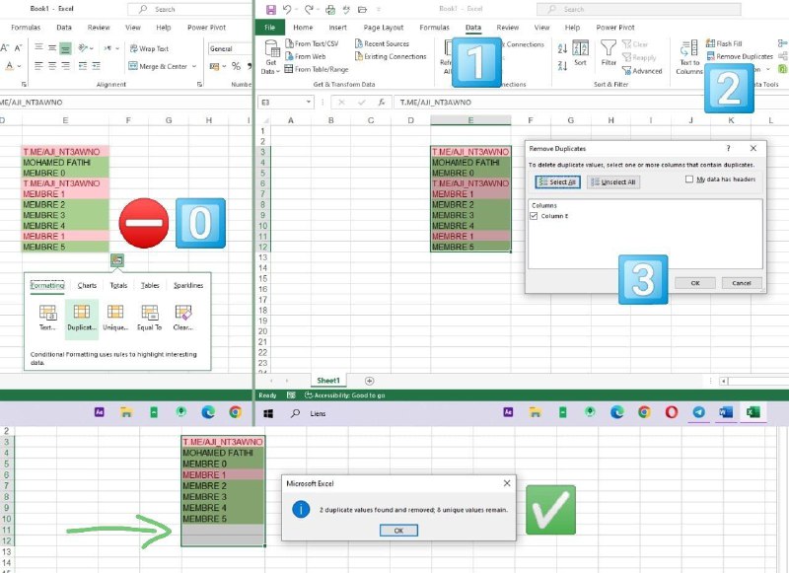Launch Text to Columns wizard

click(688, 57)
